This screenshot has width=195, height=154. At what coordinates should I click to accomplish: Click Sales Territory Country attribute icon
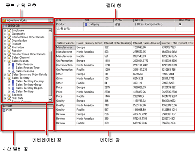(x=13, y=81)
